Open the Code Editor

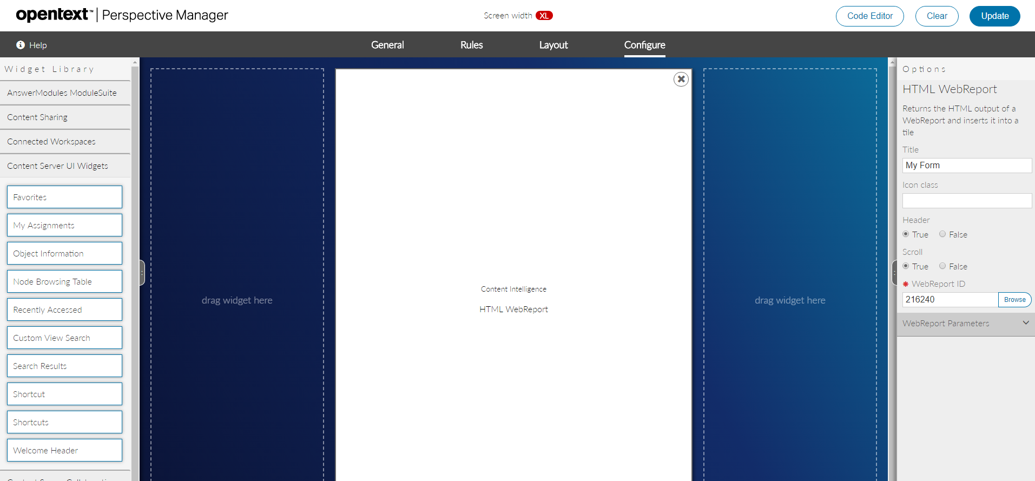[869, 16]
